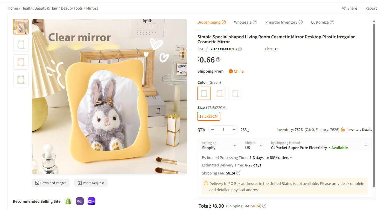This screenshot has width=378, height=210.
Task: Select the Shopify recommended selling site icon
Action: pyautogui.click(x=68, y=201)
